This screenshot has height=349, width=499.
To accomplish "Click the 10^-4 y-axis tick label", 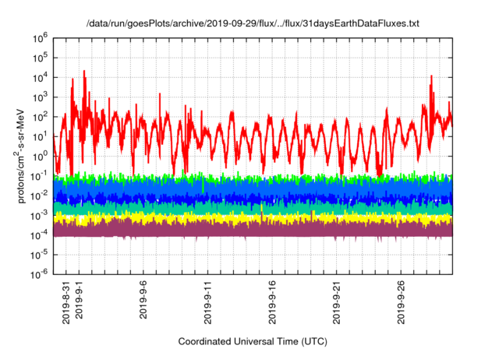I will tap(40, 235).
